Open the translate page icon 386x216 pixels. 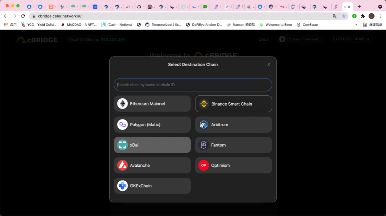click(x=335, y=16)
